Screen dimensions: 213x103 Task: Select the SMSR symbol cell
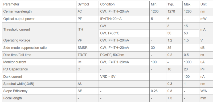click(x=88, y=48)
